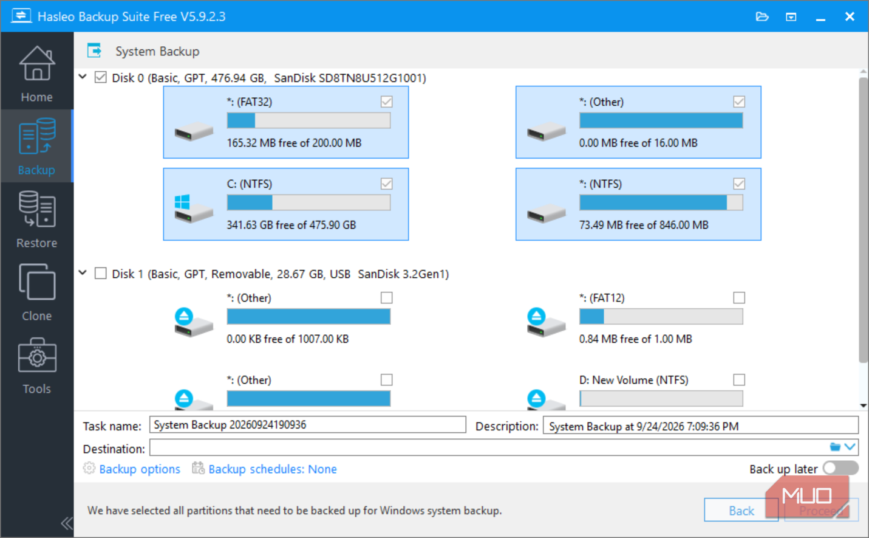Image resolution: width=869 pixels, height=538 pixels.
Task: Check the D: New Volume checkbox
Action: [x=739, y=379]
